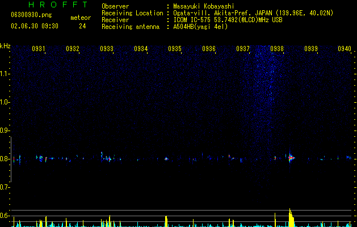This screenshot has height=227, width=357.
Task: Click the 0937 time marker
Action: click(243, 48)
